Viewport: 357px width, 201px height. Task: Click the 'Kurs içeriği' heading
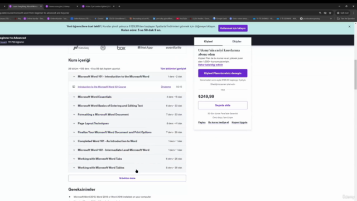click(79, 60)
